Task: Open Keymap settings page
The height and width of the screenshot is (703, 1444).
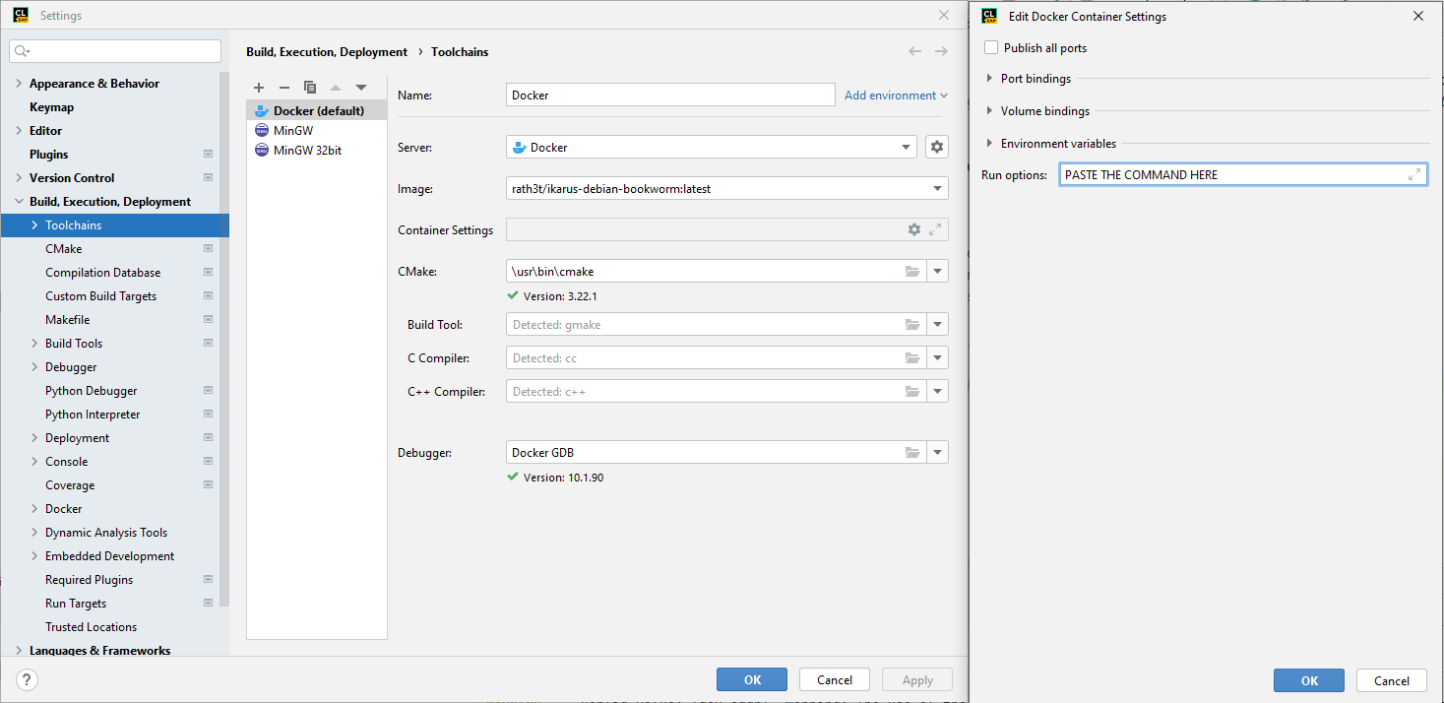Action: (51, 107)
